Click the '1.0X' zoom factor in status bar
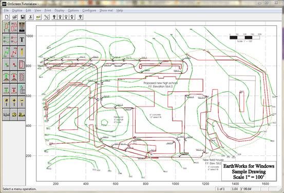This screenshot has width=284, height=193. point(235,189)
